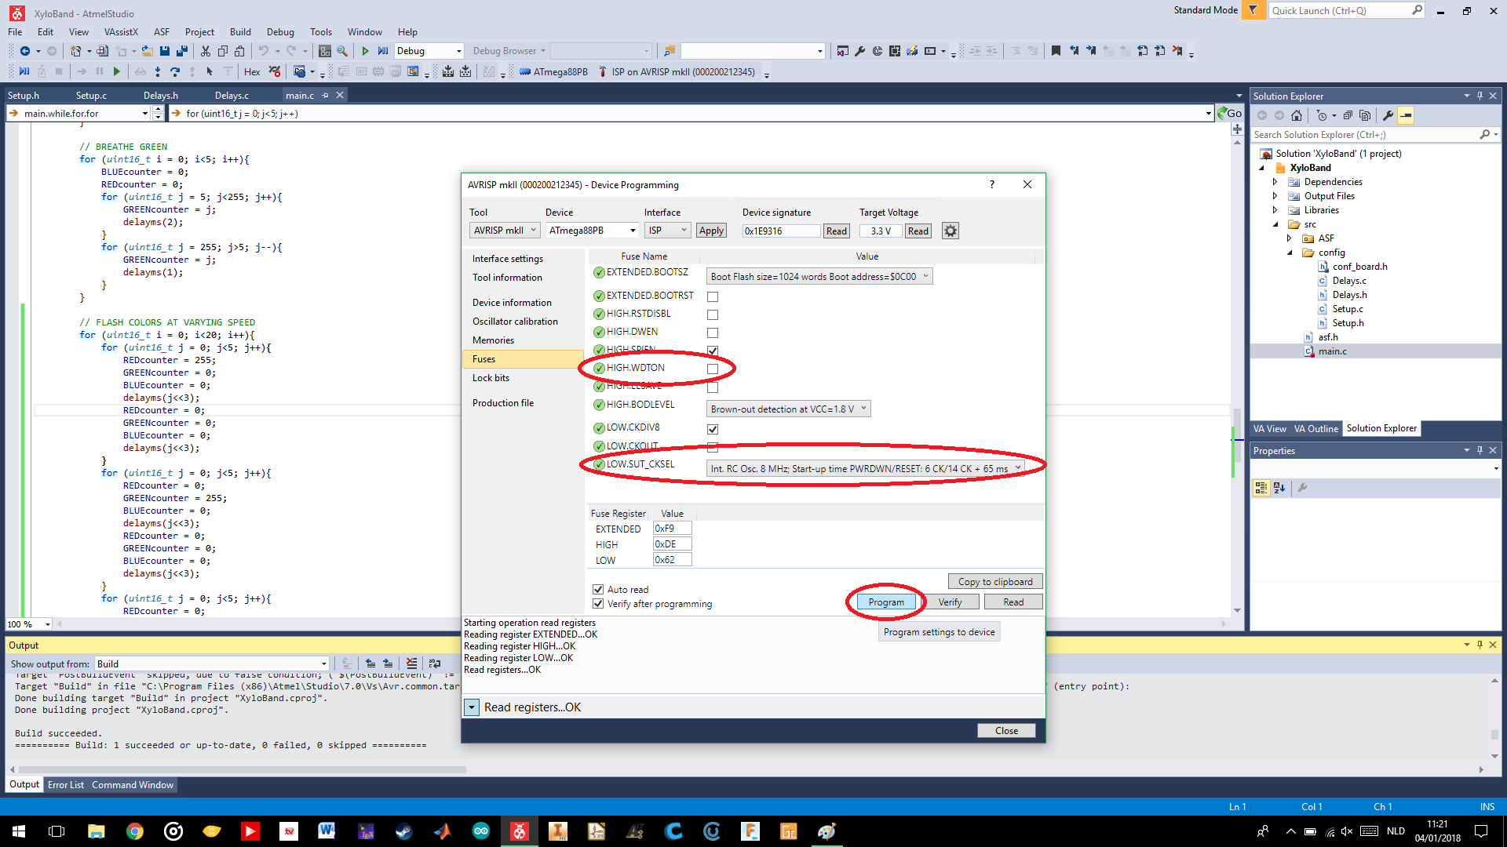Expand the Dependencies tree node
Screen dimensions: 1507x847
click(x=1275, y=182)
